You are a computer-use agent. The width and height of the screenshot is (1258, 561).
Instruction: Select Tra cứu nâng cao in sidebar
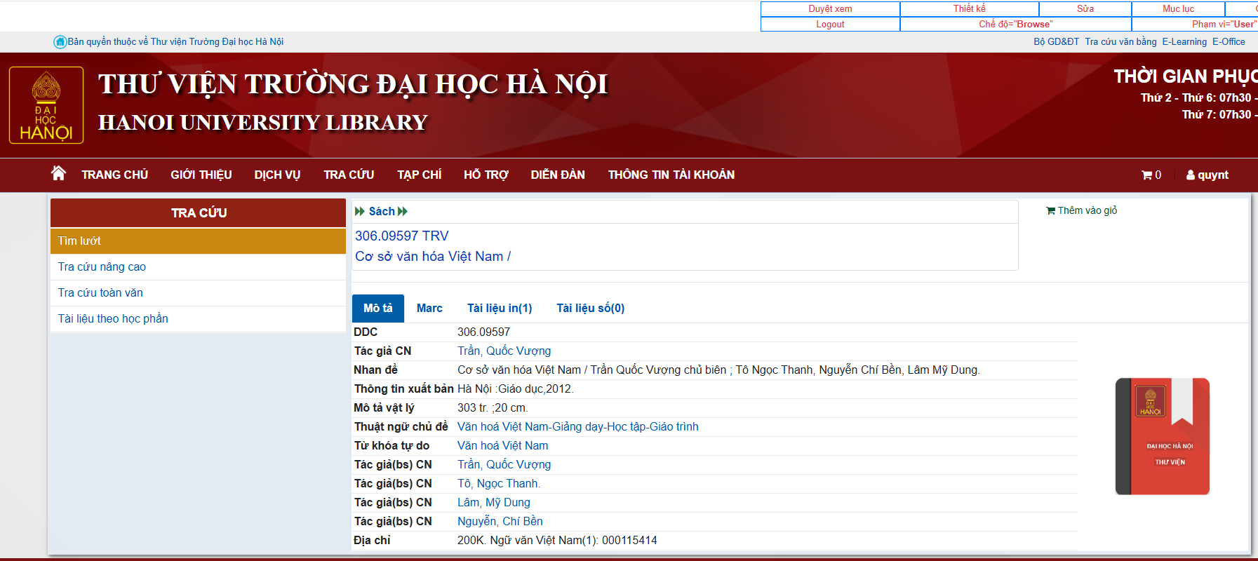102,267
